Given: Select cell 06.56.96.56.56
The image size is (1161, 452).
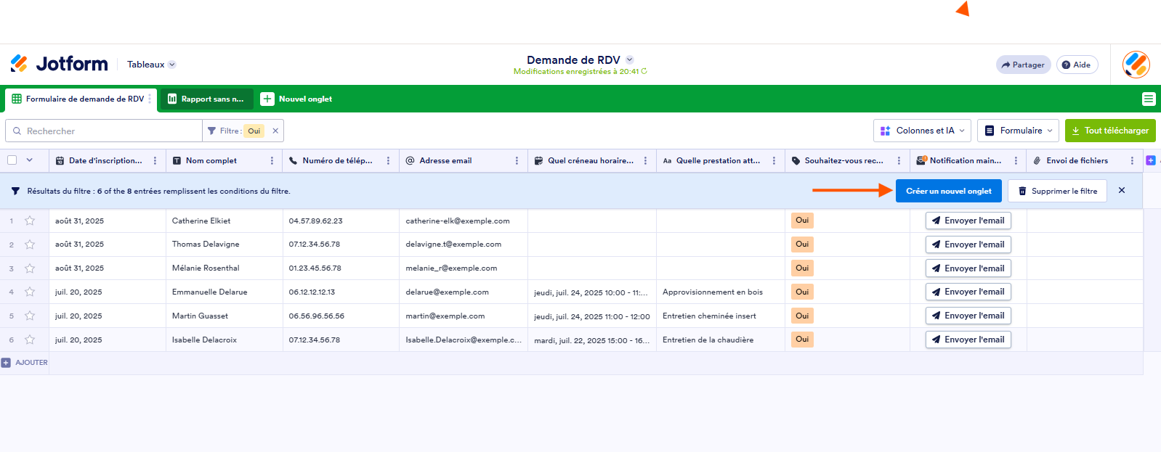Looking at the screenshot, I should click(x=341, y=316).
